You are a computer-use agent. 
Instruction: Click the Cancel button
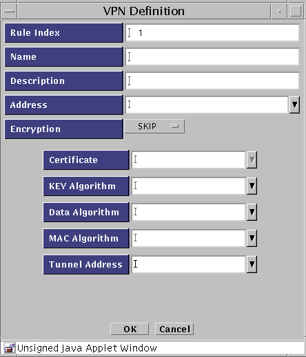point(174,329)
